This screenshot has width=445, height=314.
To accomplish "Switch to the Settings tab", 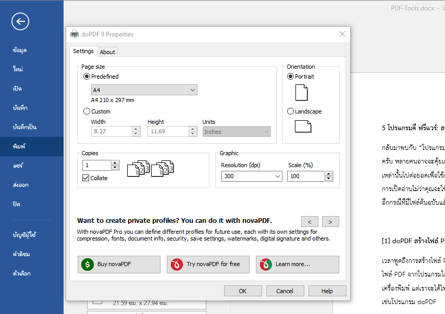I will pos(83,52).
